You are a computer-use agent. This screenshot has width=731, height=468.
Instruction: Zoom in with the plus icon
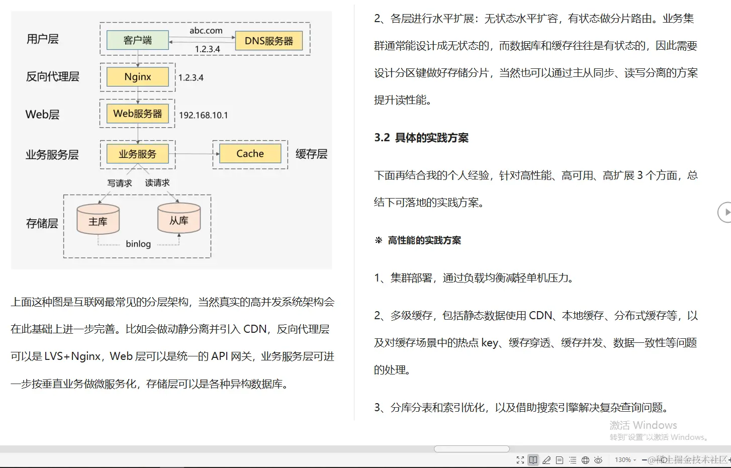[728, 460]
